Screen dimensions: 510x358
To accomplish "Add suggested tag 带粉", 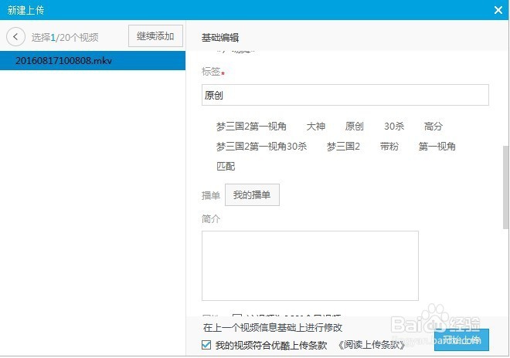I will (389, 147).
